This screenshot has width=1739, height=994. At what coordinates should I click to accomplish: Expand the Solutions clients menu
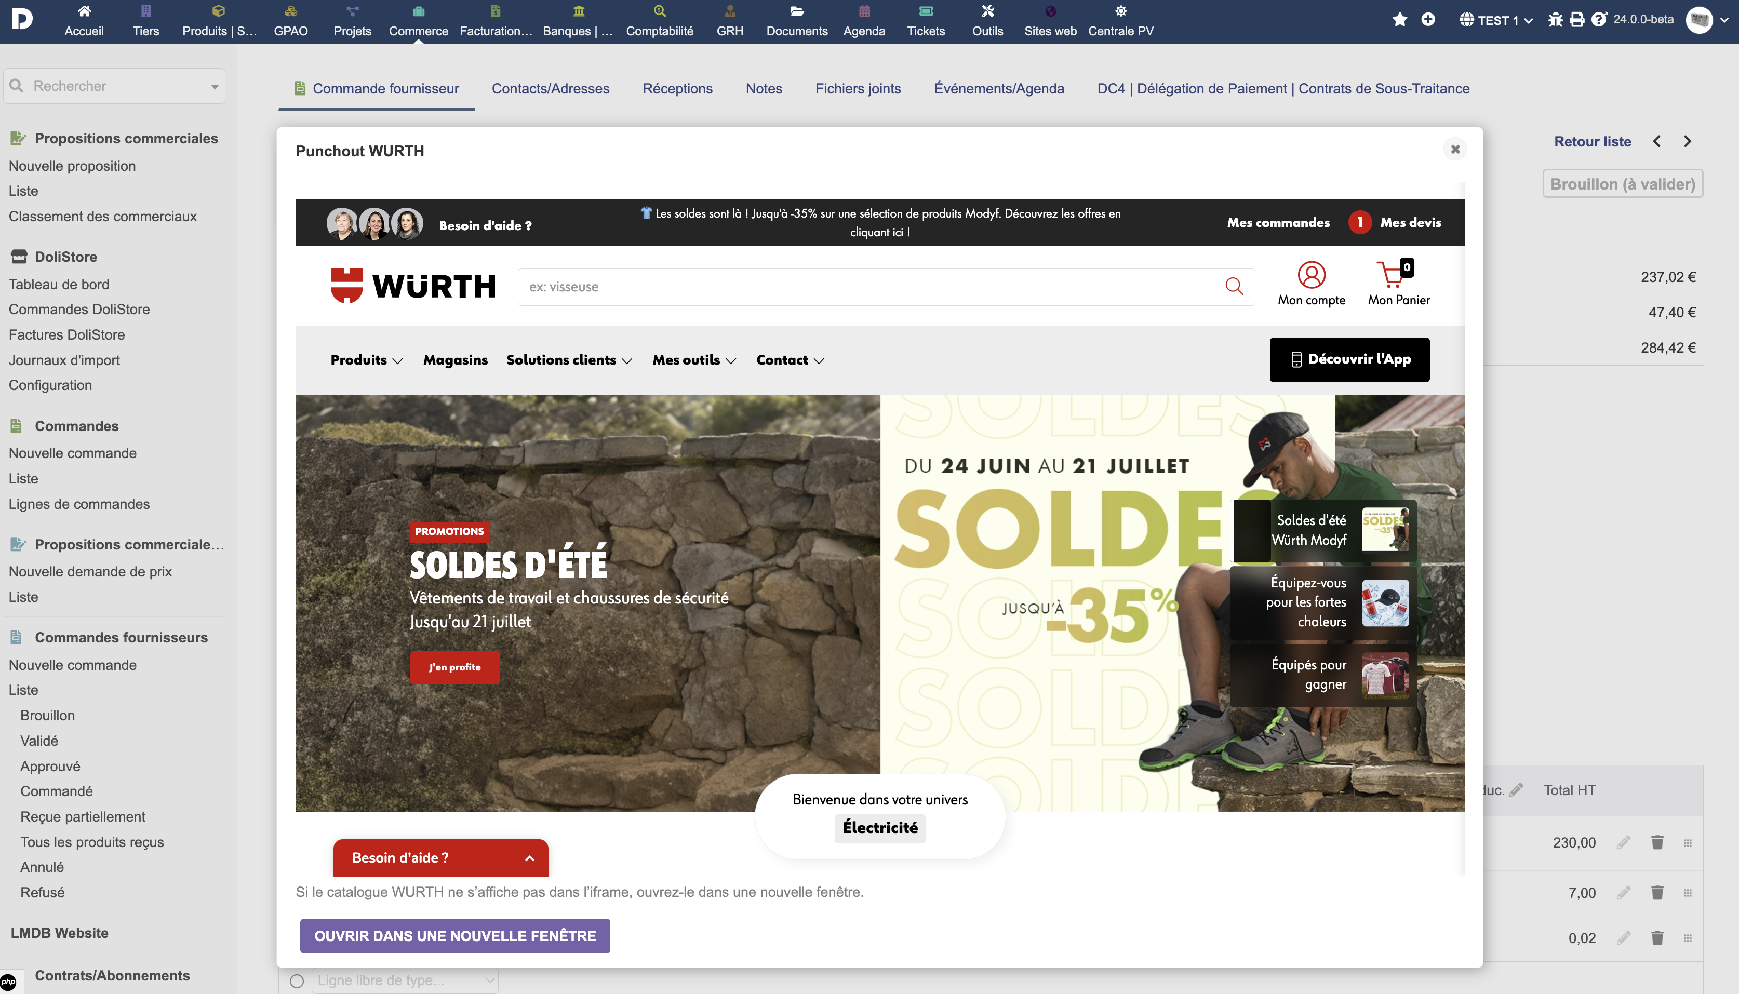(x=569, y=360)
